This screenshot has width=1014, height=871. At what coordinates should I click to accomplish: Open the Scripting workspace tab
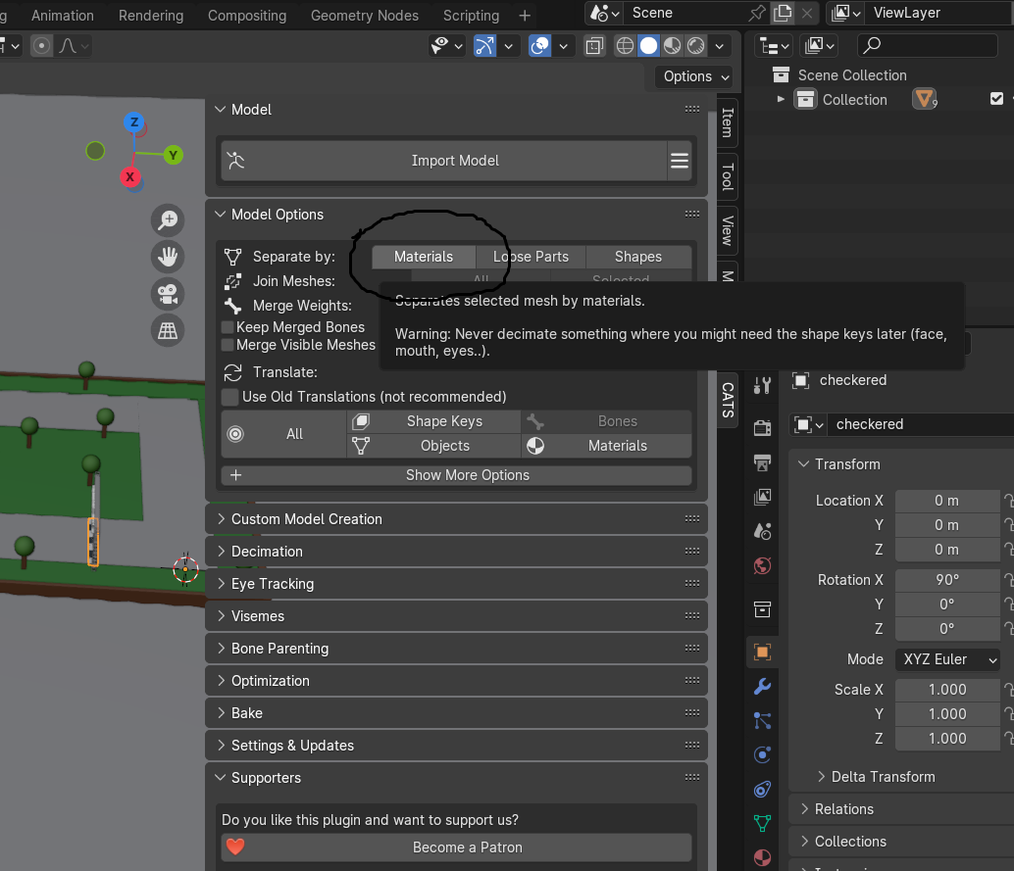pos(471,16)
